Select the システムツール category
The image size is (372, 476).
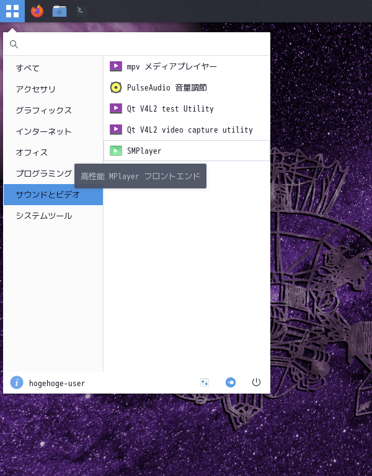(x=53, y=216)
